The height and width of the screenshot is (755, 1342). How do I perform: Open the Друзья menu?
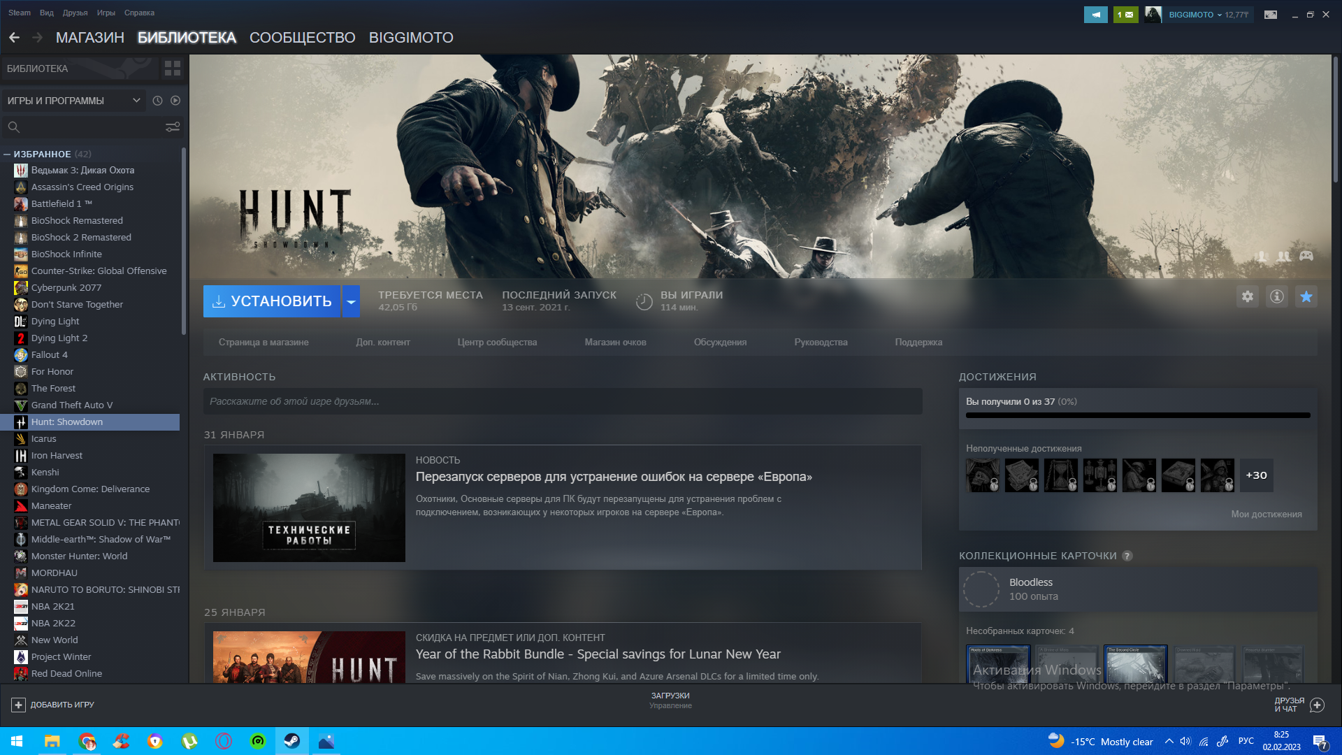tap(75, 13)
